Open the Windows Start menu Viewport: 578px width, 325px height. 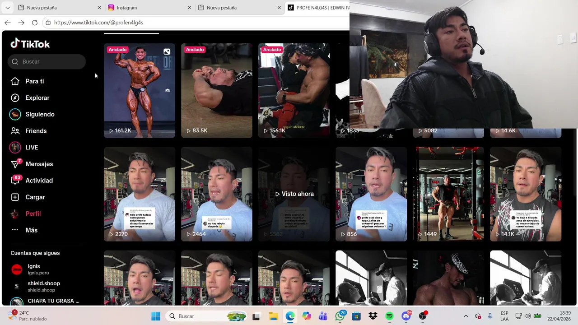(156, 316)
